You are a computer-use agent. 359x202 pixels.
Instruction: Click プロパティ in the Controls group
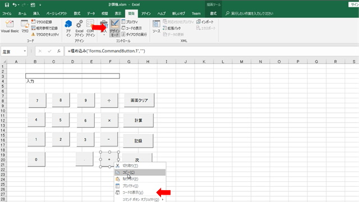tap(130, 22)
